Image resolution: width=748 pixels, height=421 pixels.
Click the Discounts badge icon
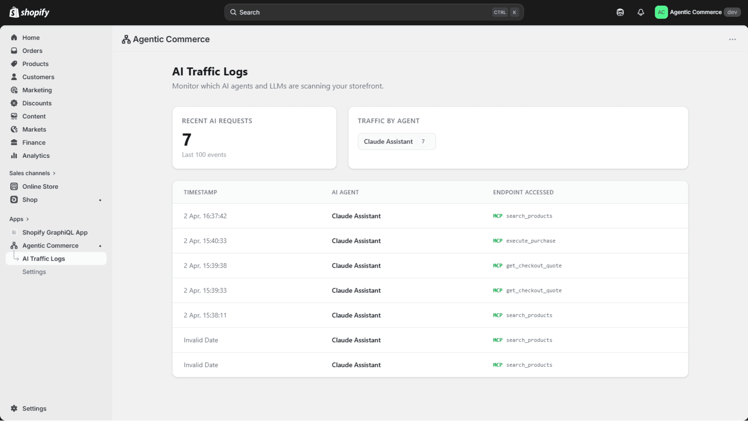(x=14, y=103)
